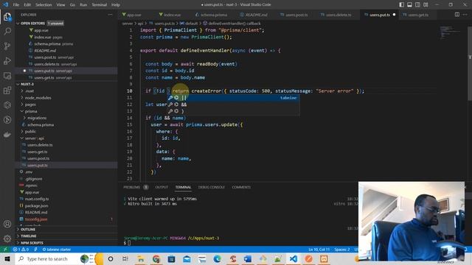Open Microsoft Edge from the taskbar
The width and height of the screenshot is (472, 265).
click(217, 258)
